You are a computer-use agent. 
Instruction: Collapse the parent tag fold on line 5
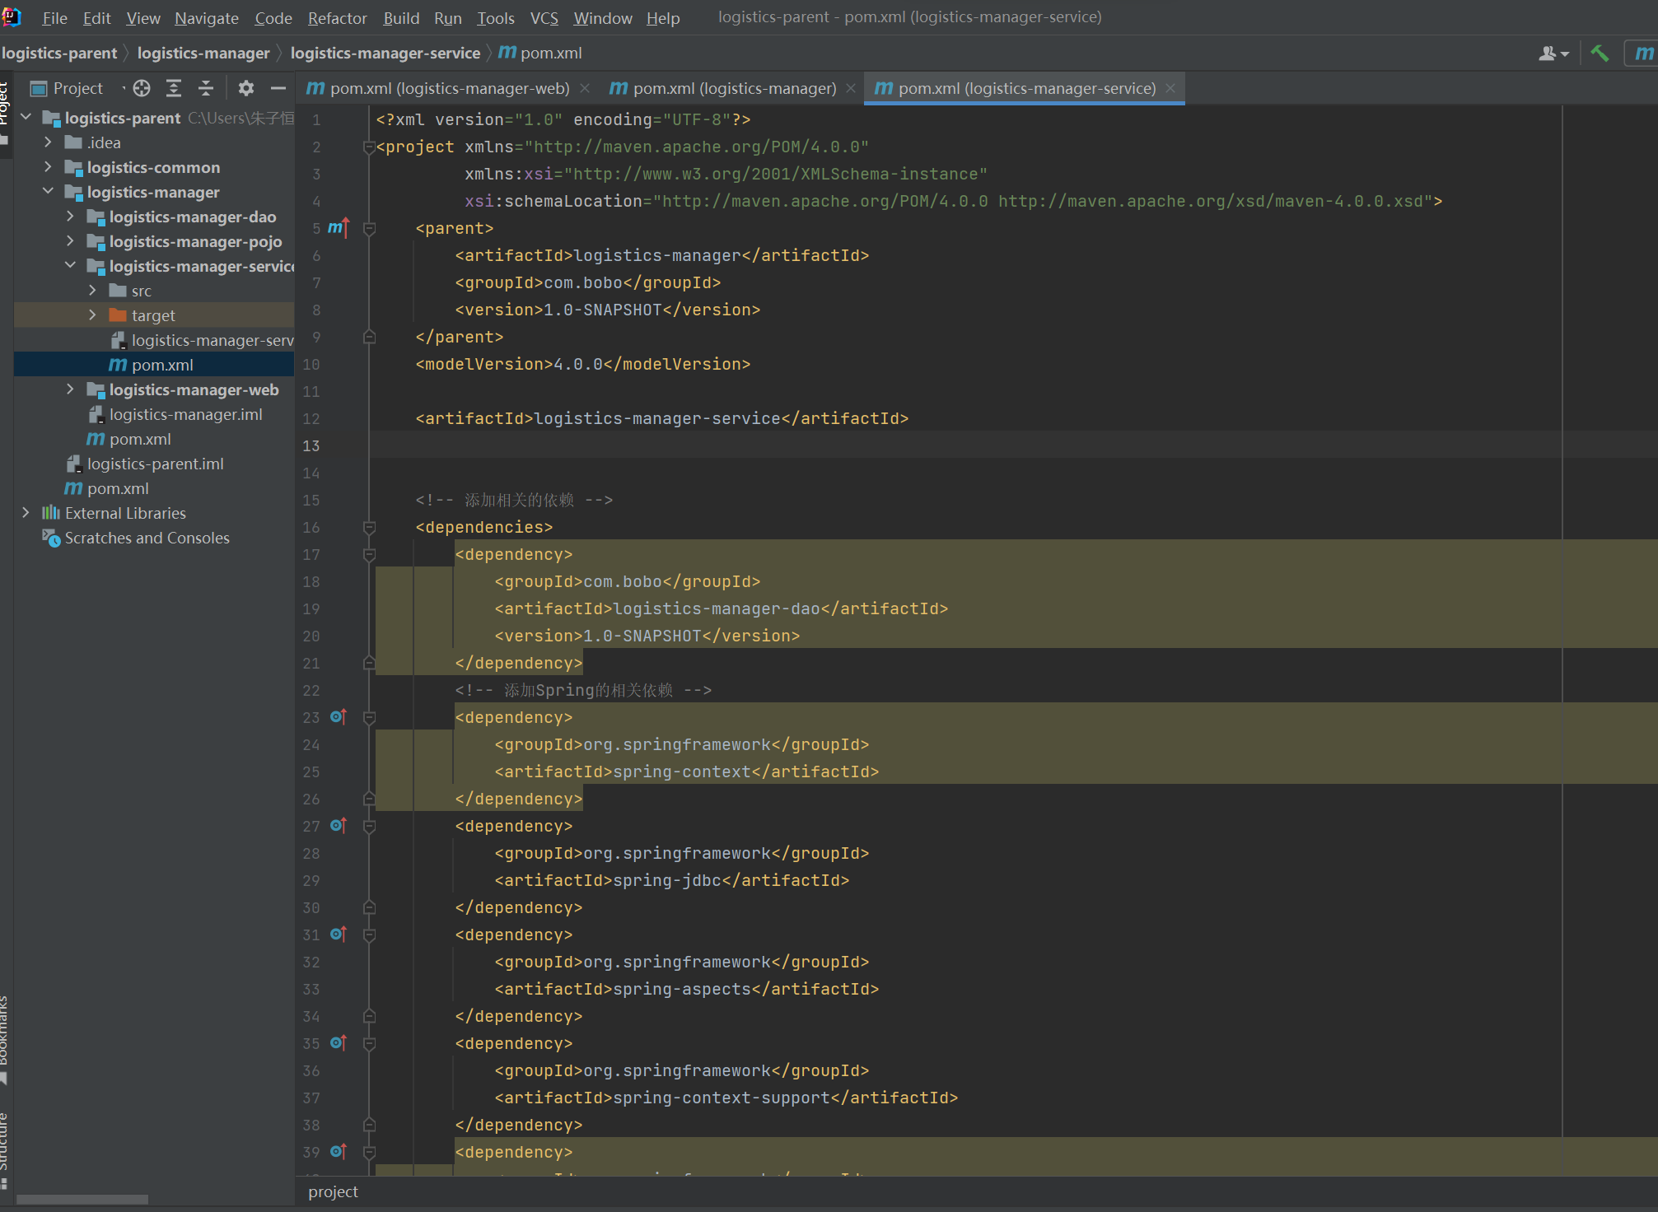370,229
